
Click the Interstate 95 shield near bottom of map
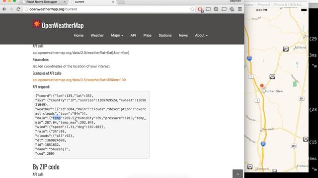click(x=263, y=144)
